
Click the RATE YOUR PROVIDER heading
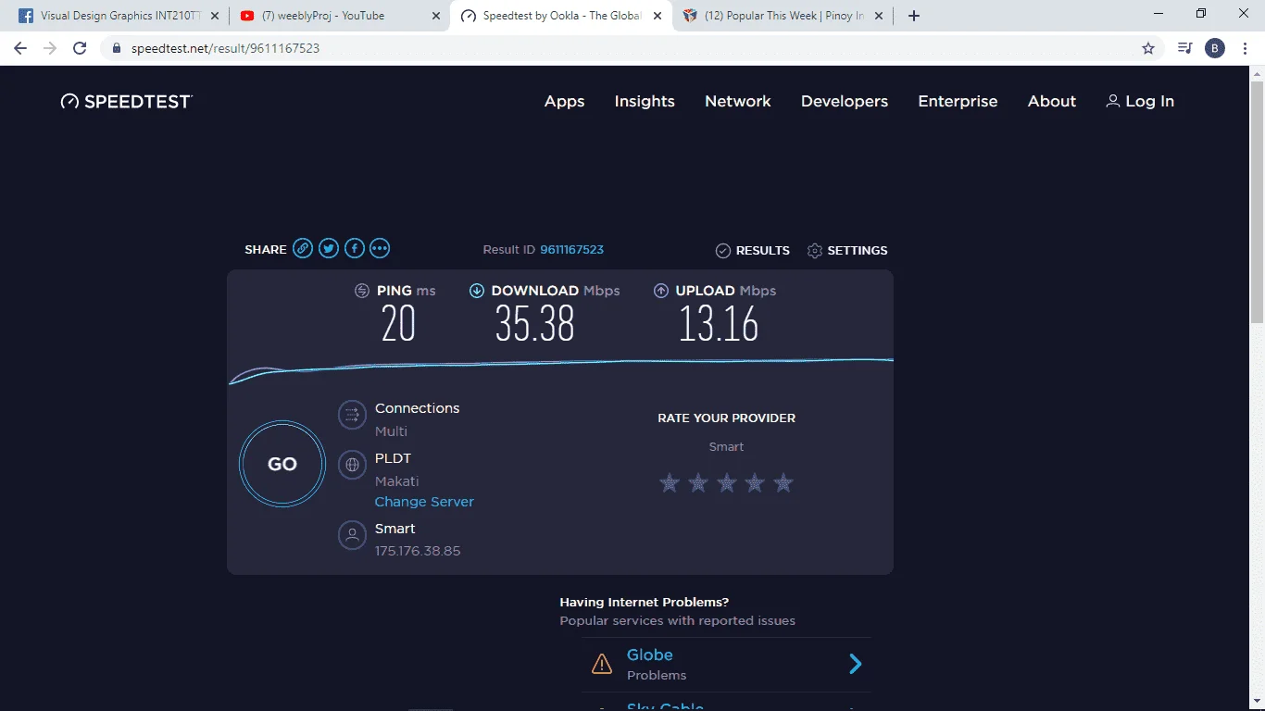coord(727,418)
